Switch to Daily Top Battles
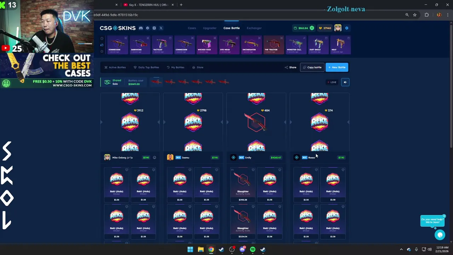The image size is (453, 255). click(146, 67)
